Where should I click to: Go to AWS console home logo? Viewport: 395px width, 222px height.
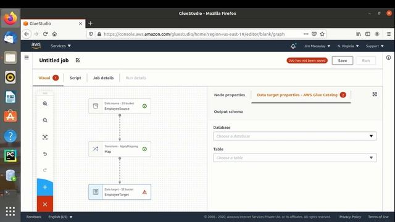pos(36,46)
